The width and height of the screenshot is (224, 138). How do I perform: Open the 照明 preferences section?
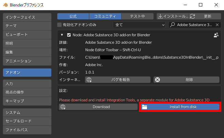pos(27,43)
